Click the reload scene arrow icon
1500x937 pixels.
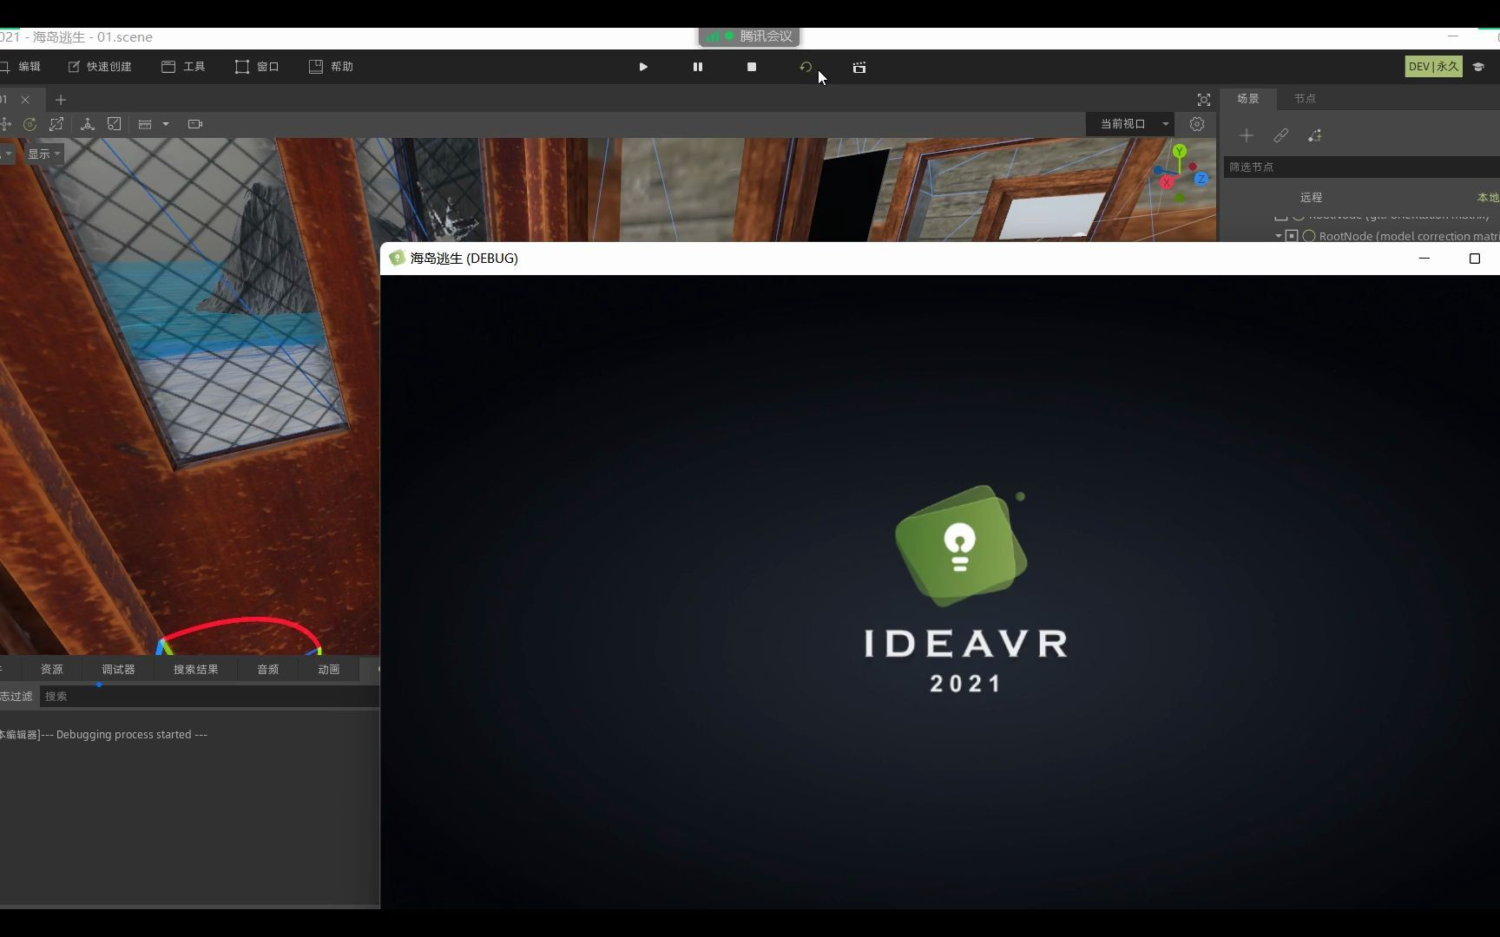point(806,67)
